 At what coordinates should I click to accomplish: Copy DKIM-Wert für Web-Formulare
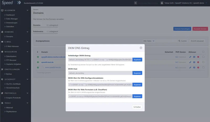tap(137, 96)
